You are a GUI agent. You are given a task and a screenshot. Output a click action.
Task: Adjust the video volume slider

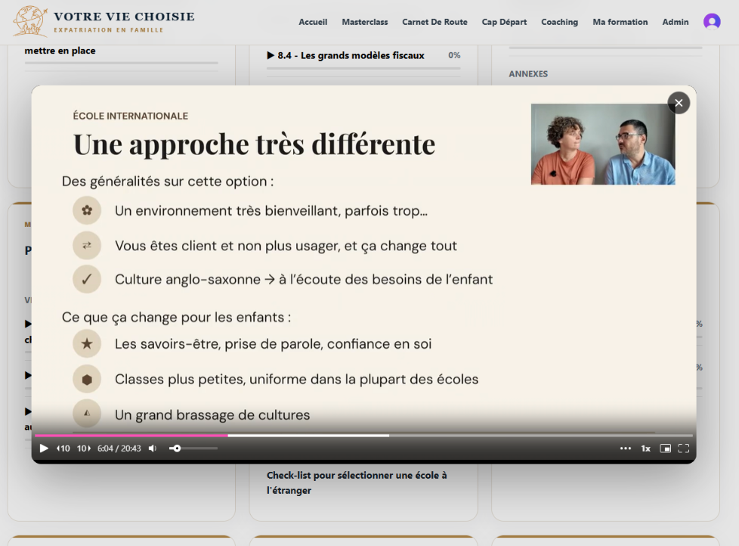(x=193, y=448)
